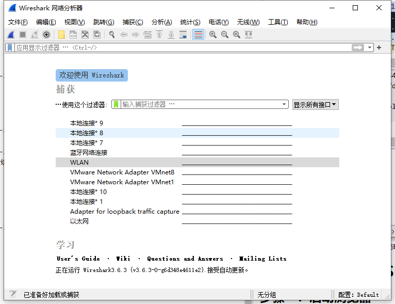Toggle auto-scroll during live capture icon

(x=183, y=35)
